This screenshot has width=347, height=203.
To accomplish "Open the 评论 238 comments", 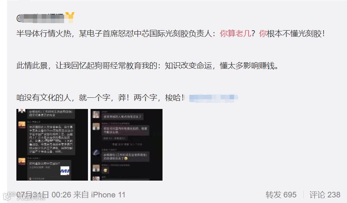I will (325, 195).
